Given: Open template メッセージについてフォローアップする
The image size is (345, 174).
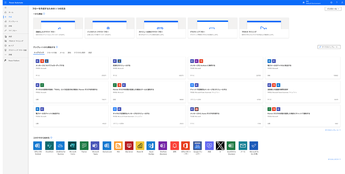Looking at the screenshot, I should point(71,68).
